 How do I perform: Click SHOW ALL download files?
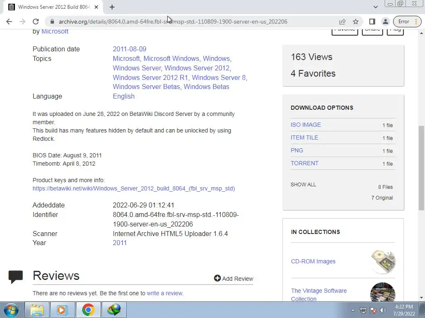click(x=303, y=185)
